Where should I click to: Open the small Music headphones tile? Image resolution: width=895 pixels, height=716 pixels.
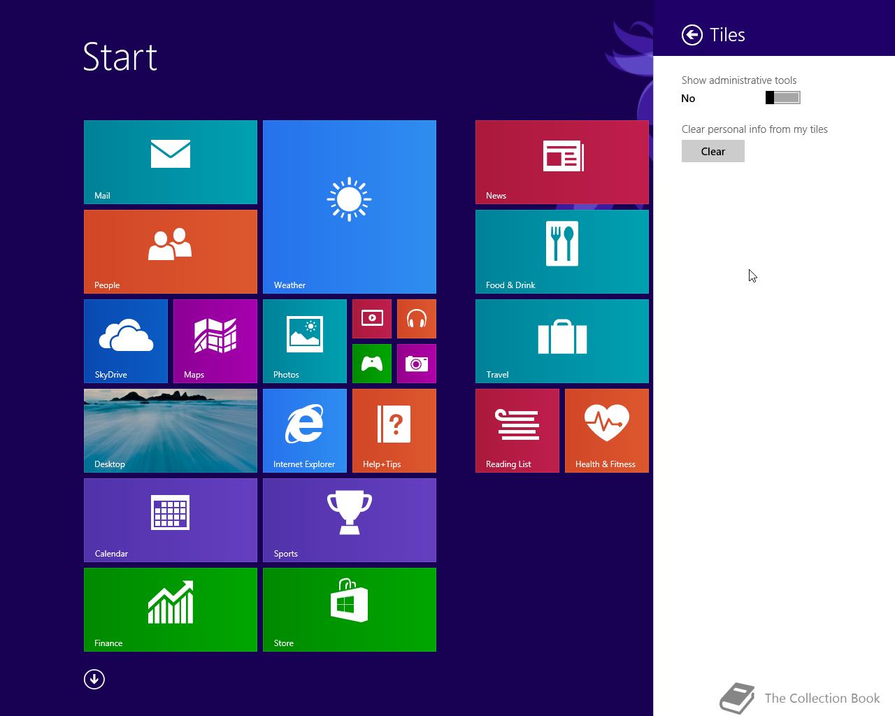point(417,319)
